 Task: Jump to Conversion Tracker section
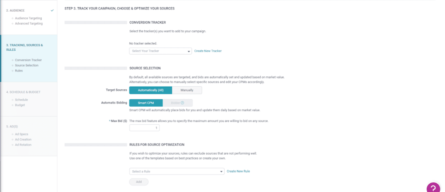pyautogui.click(x=28, y=60)
